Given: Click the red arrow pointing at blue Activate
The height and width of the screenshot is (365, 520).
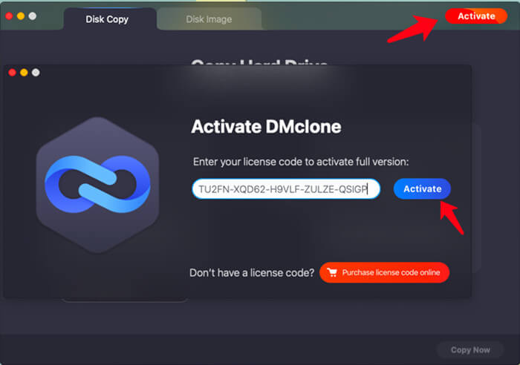Looking at the screenshot, I should 452,217.
